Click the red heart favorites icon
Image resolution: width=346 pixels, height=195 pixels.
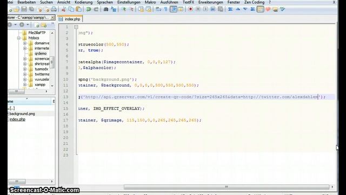click(x=268, y=9)
